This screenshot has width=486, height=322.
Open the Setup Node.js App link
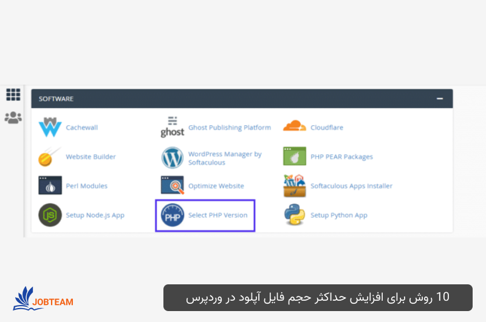coord(95,215)
